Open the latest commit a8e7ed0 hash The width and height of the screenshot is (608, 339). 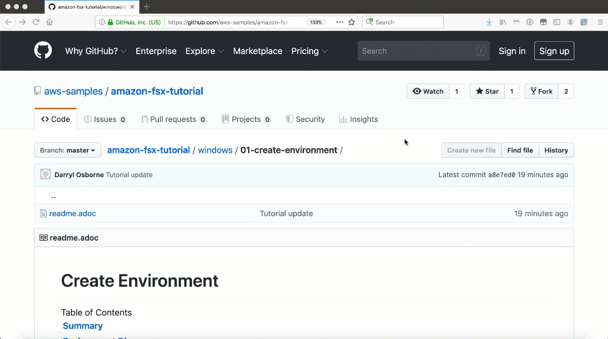pos(502,175)
